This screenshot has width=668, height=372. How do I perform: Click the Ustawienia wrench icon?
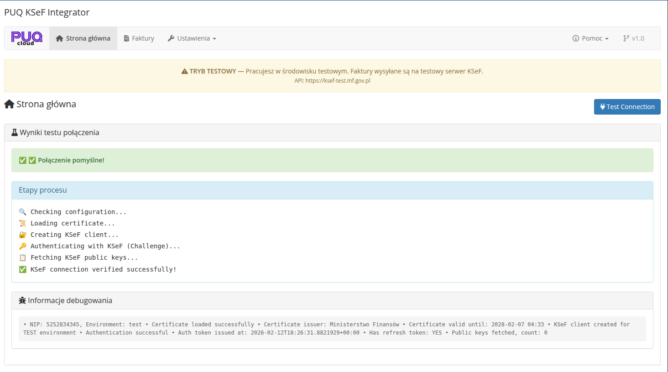coord(171,38)
